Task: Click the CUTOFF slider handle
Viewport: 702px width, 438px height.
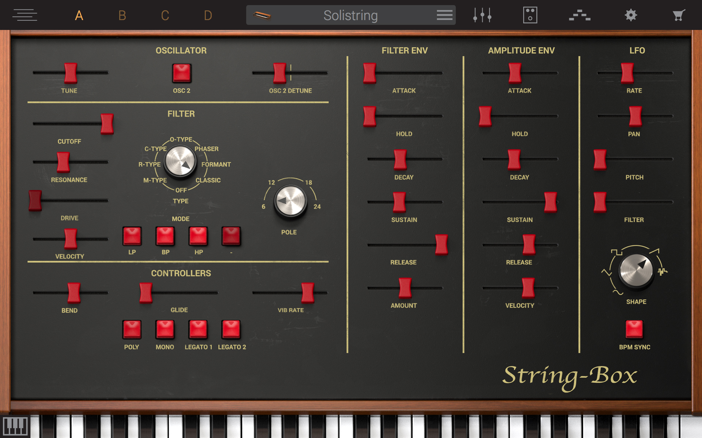Action: pos(107,124)
